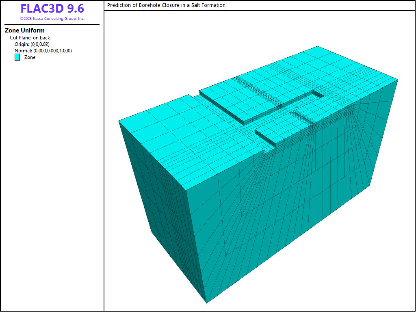Screen dimensions: 416x312
Task: Click the top-right corner of the model
Action: point(398,80)
